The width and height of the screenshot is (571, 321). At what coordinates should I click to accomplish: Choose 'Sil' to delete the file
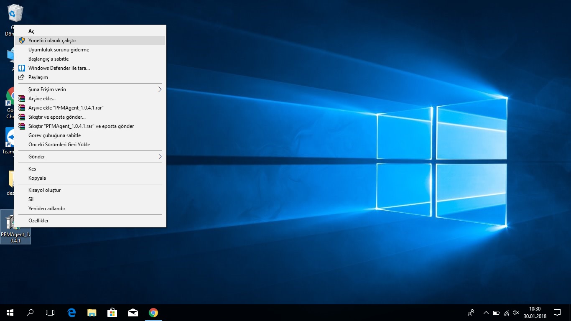click(90, 199)
